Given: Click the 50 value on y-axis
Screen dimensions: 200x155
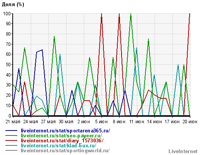Looking at the screenshot, I should pyautogui.click(x=8, y=65).
